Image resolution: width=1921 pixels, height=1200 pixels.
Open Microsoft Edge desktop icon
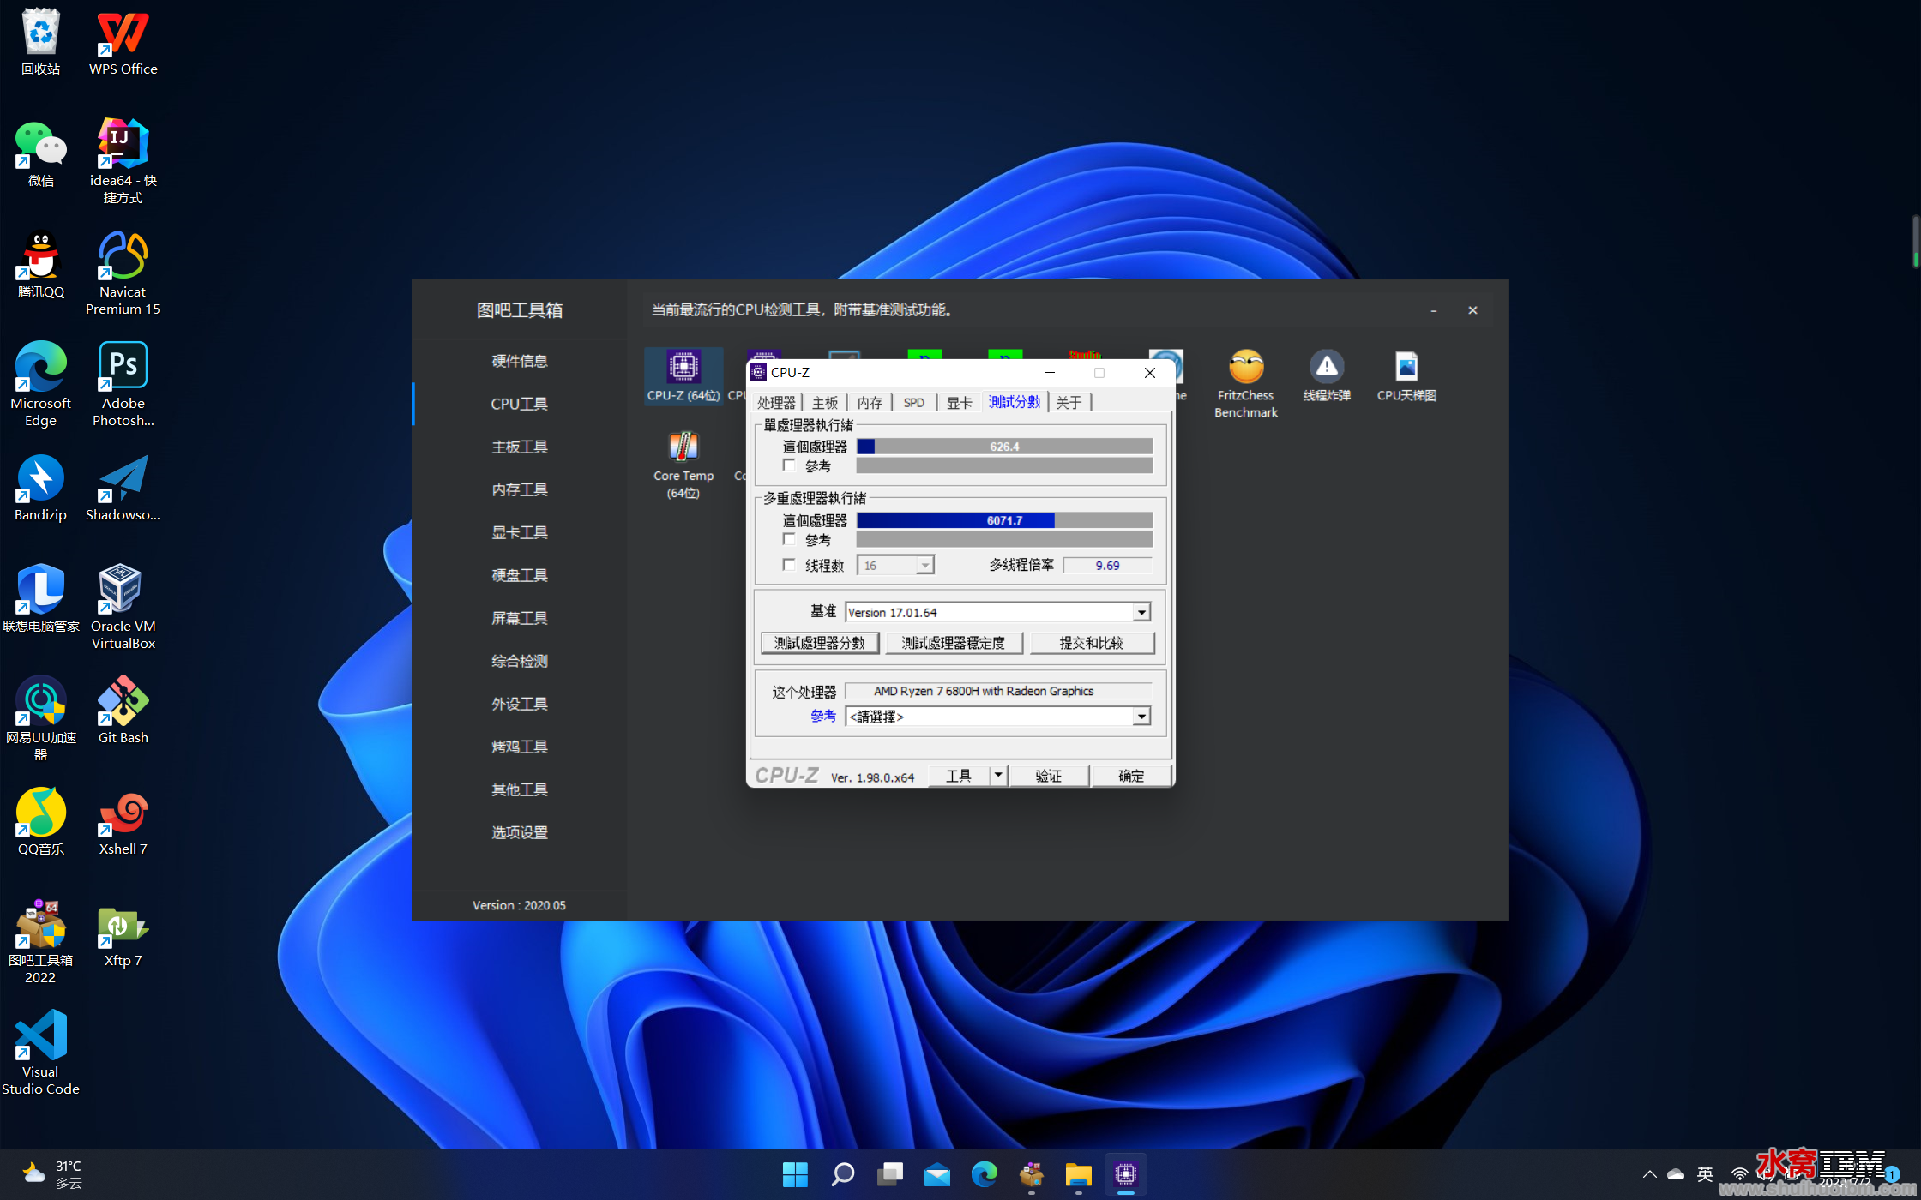coord(40,382)
